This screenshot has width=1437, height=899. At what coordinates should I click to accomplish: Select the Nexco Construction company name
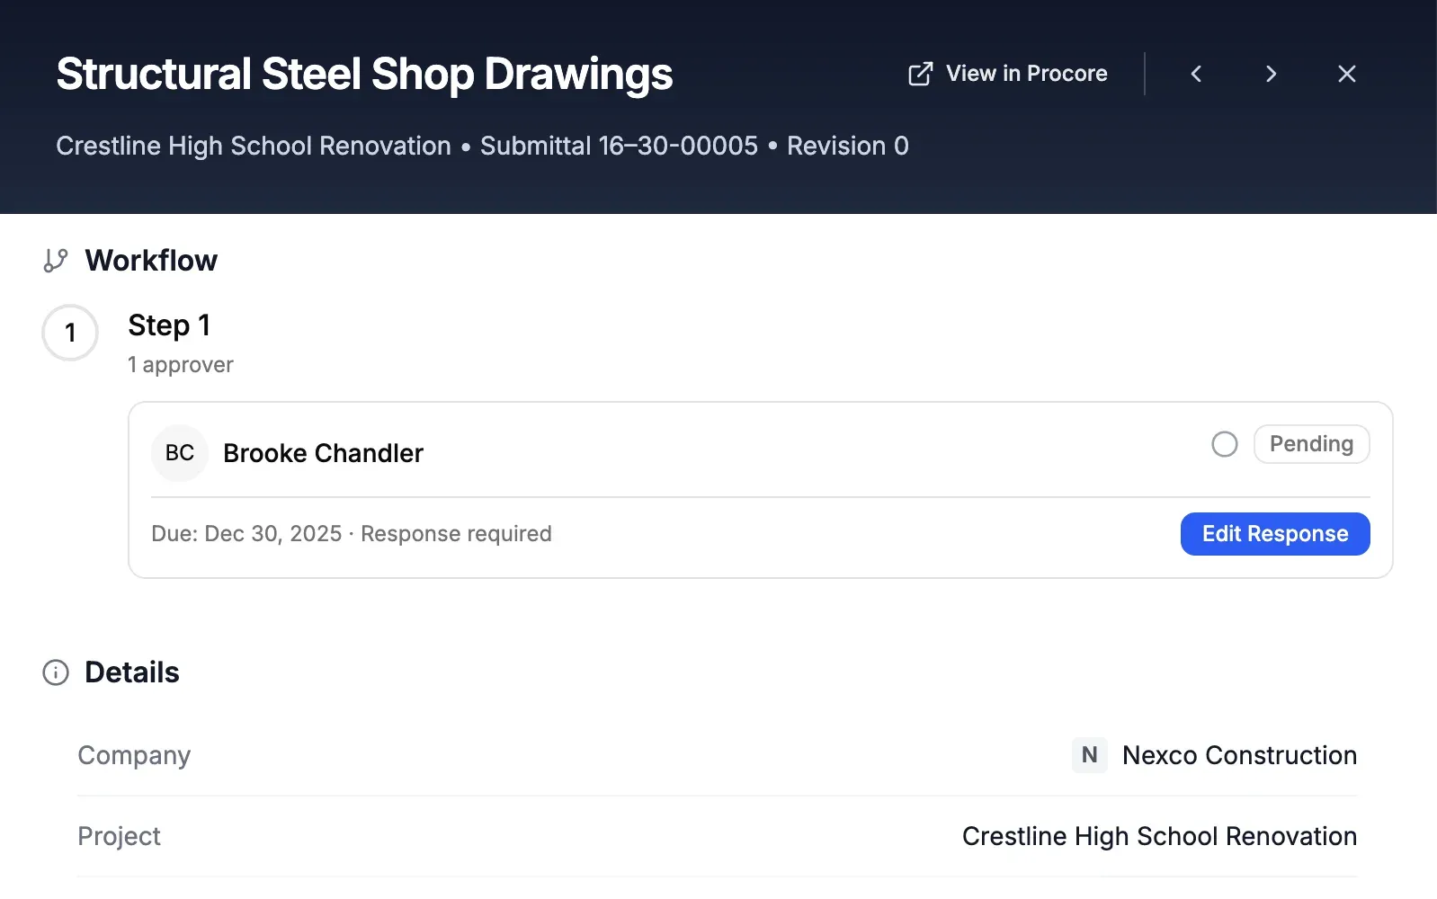(1239, 755)
